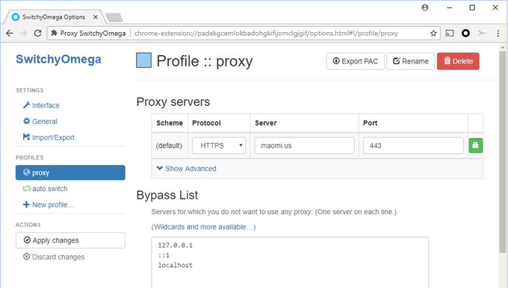The width and height of the screenshot is (508, 288).
Task: Click the '(default)' scheme cell
Action: click(x=169, y=145)
